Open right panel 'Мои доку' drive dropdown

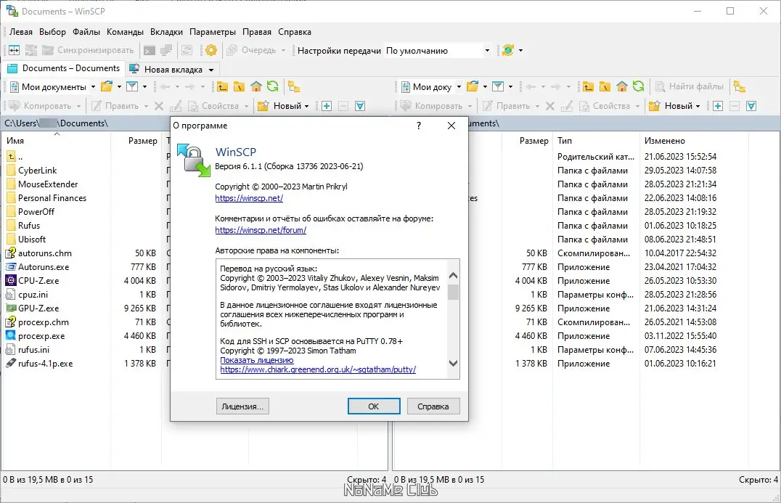[459, 87]
